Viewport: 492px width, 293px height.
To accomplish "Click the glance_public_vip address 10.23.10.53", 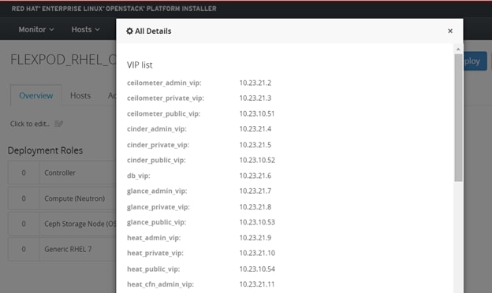I will [x=257, y=222].
